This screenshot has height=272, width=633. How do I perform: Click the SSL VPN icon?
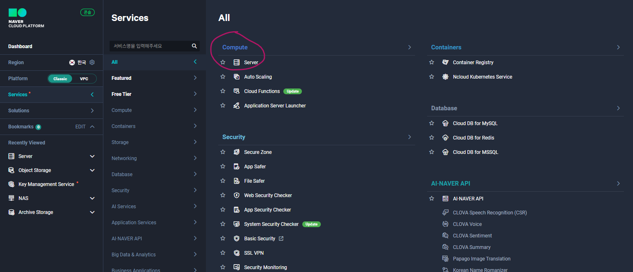point(236,253)
